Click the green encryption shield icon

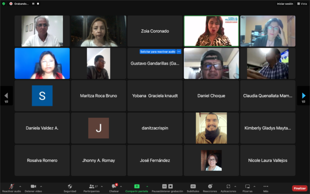click(4, 4)
